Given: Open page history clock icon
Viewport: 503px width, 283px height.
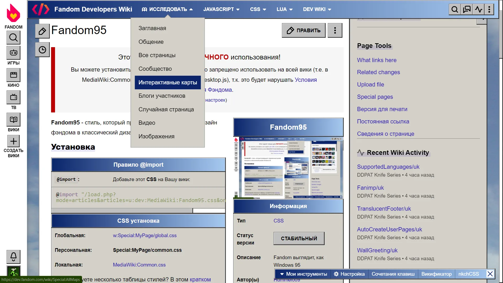Looking at the screenshot, I should pyautogui.click(x=42, y=50).
